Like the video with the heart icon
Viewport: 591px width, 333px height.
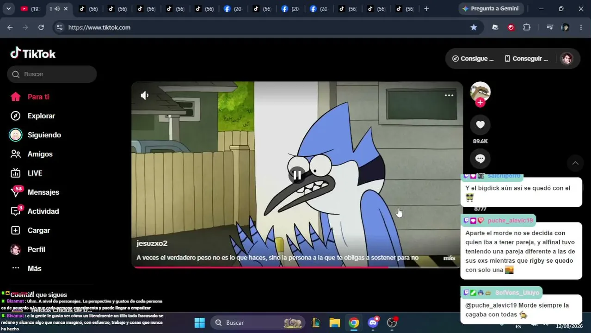tap(480, 124)
